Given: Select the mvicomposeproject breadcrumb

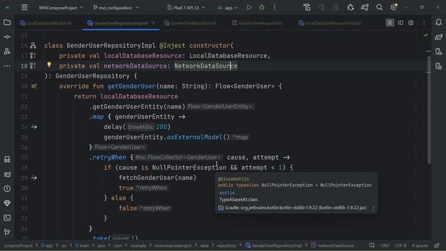Looking at the screenshot, I should coord(173,245).
